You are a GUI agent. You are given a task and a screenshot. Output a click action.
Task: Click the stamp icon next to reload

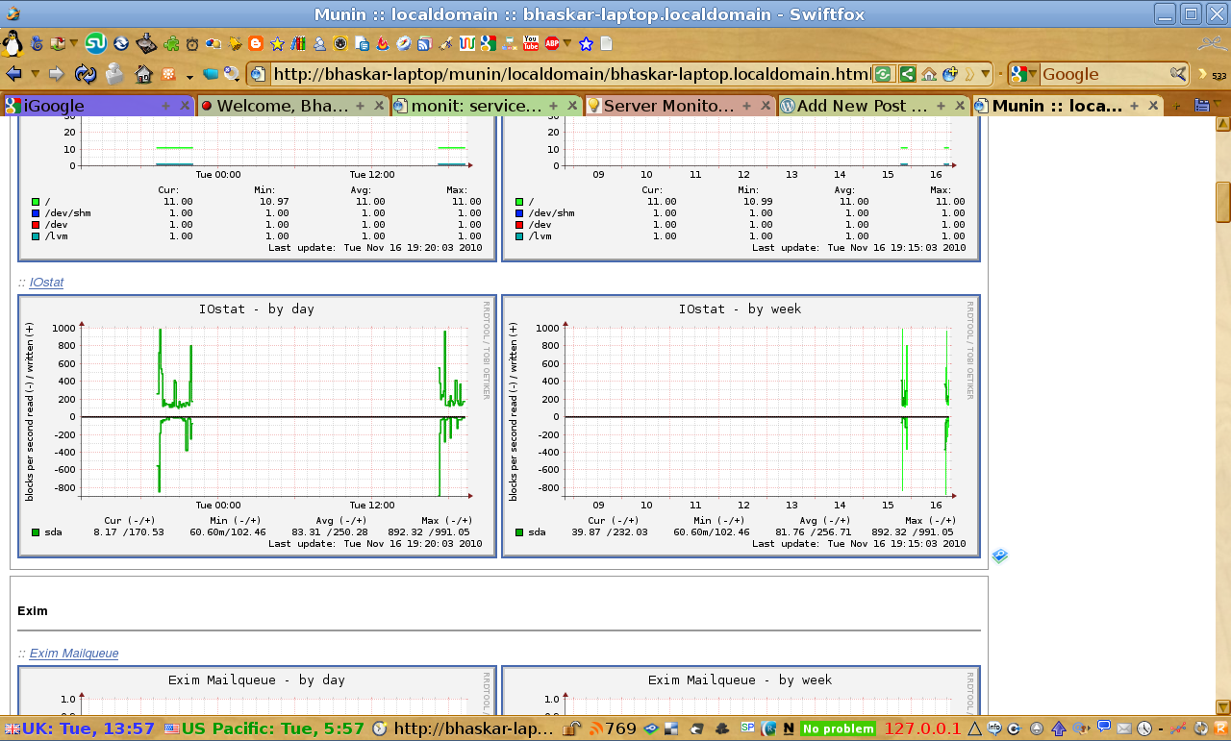tap(114, 74)
